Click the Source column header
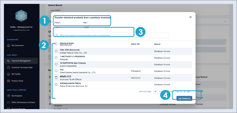Screen dimensions: 237x113 click(x=157, y=44)
